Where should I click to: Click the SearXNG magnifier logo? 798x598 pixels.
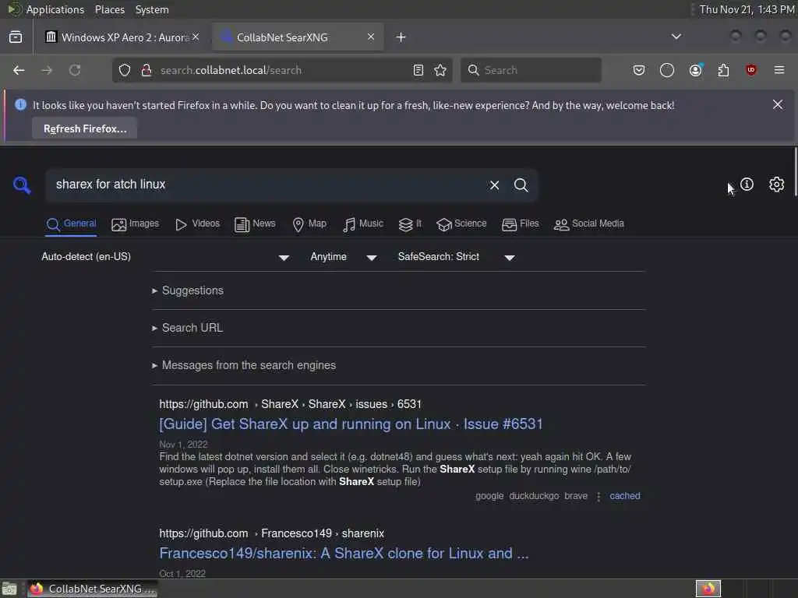click(22, 185)
